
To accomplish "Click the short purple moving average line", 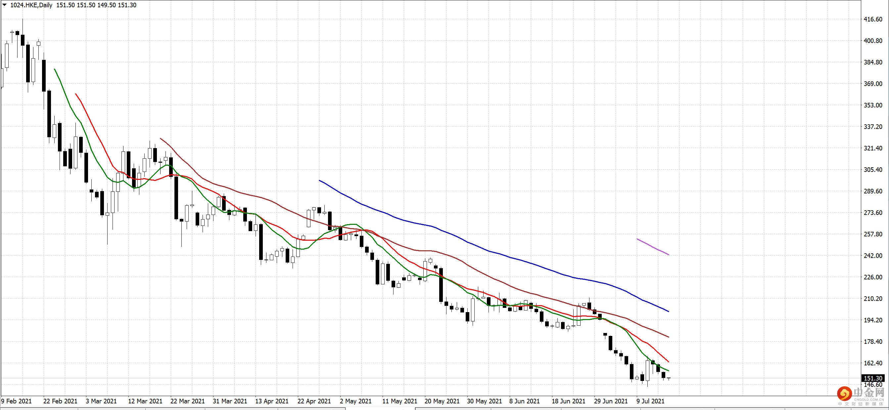I will (653, 247).
